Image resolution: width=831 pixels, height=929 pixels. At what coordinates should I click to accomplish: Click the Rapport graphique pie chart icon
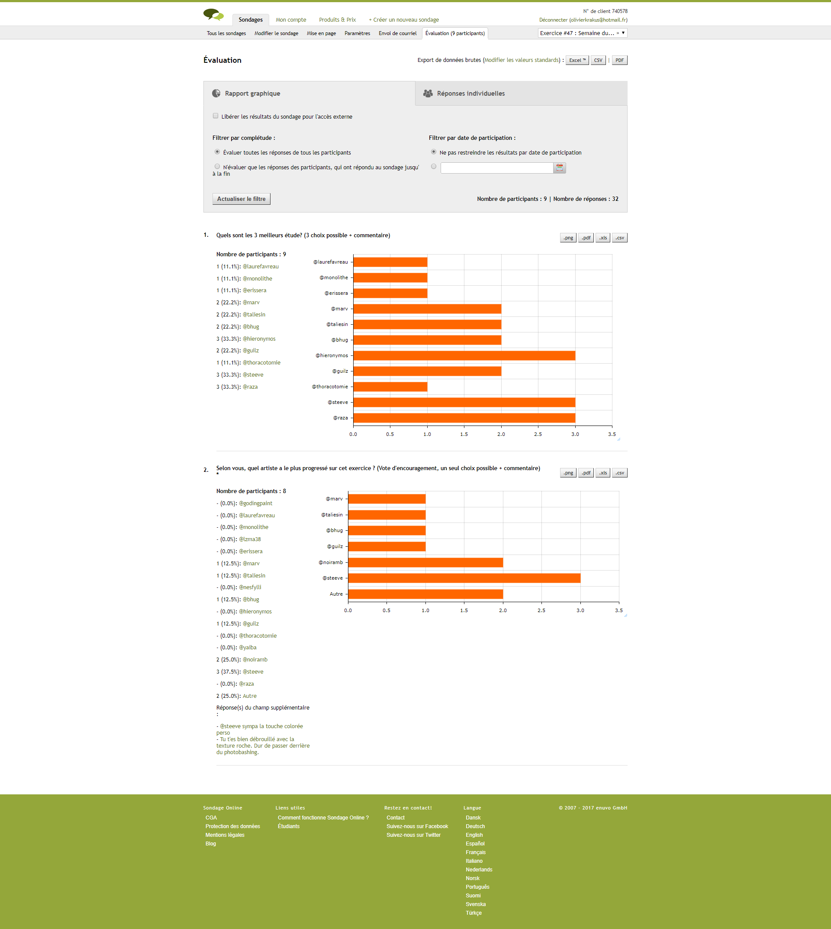click(216, 93)
